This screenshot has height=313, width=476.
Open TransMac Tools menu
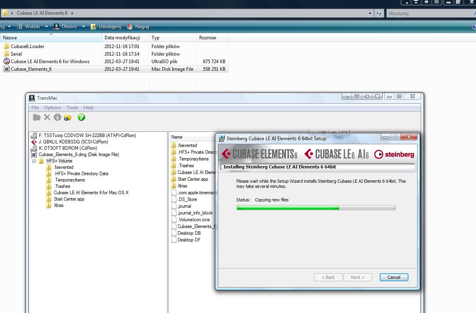tap(72, 107)
